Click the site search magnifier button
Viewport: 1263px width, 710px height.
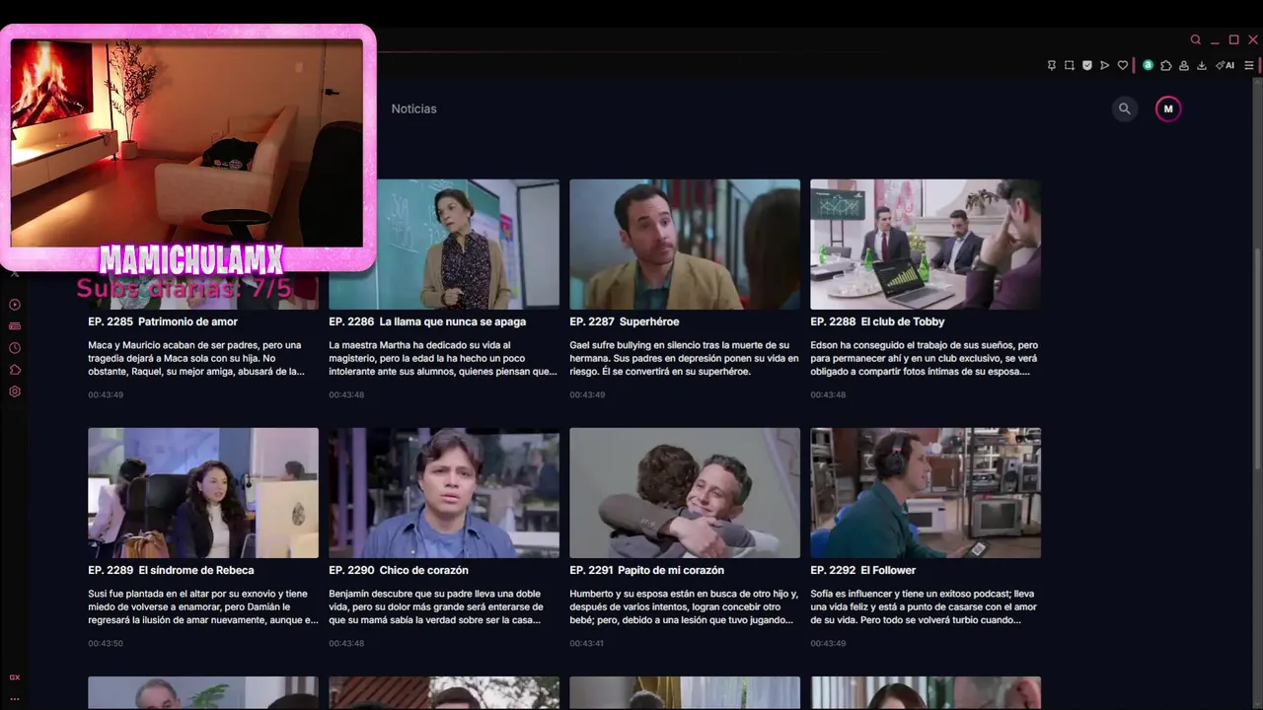coord(1124,108)
